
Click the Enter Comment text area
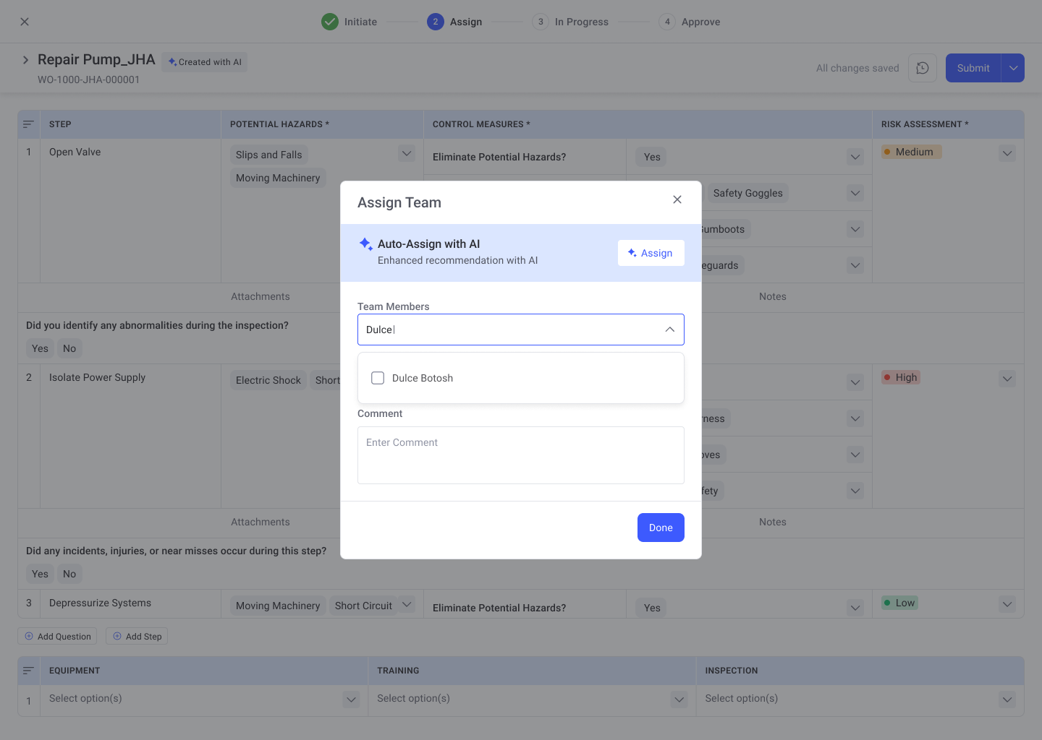tap(521, 455)
